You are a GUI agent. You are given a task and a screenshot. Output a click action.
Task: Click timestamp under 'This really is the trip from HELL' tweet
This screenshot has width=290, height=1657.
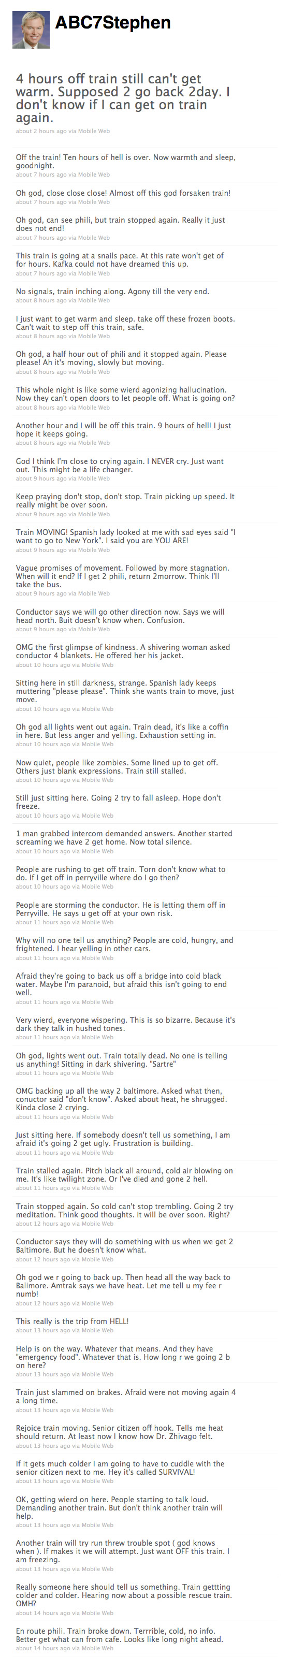coord(43,1330)
